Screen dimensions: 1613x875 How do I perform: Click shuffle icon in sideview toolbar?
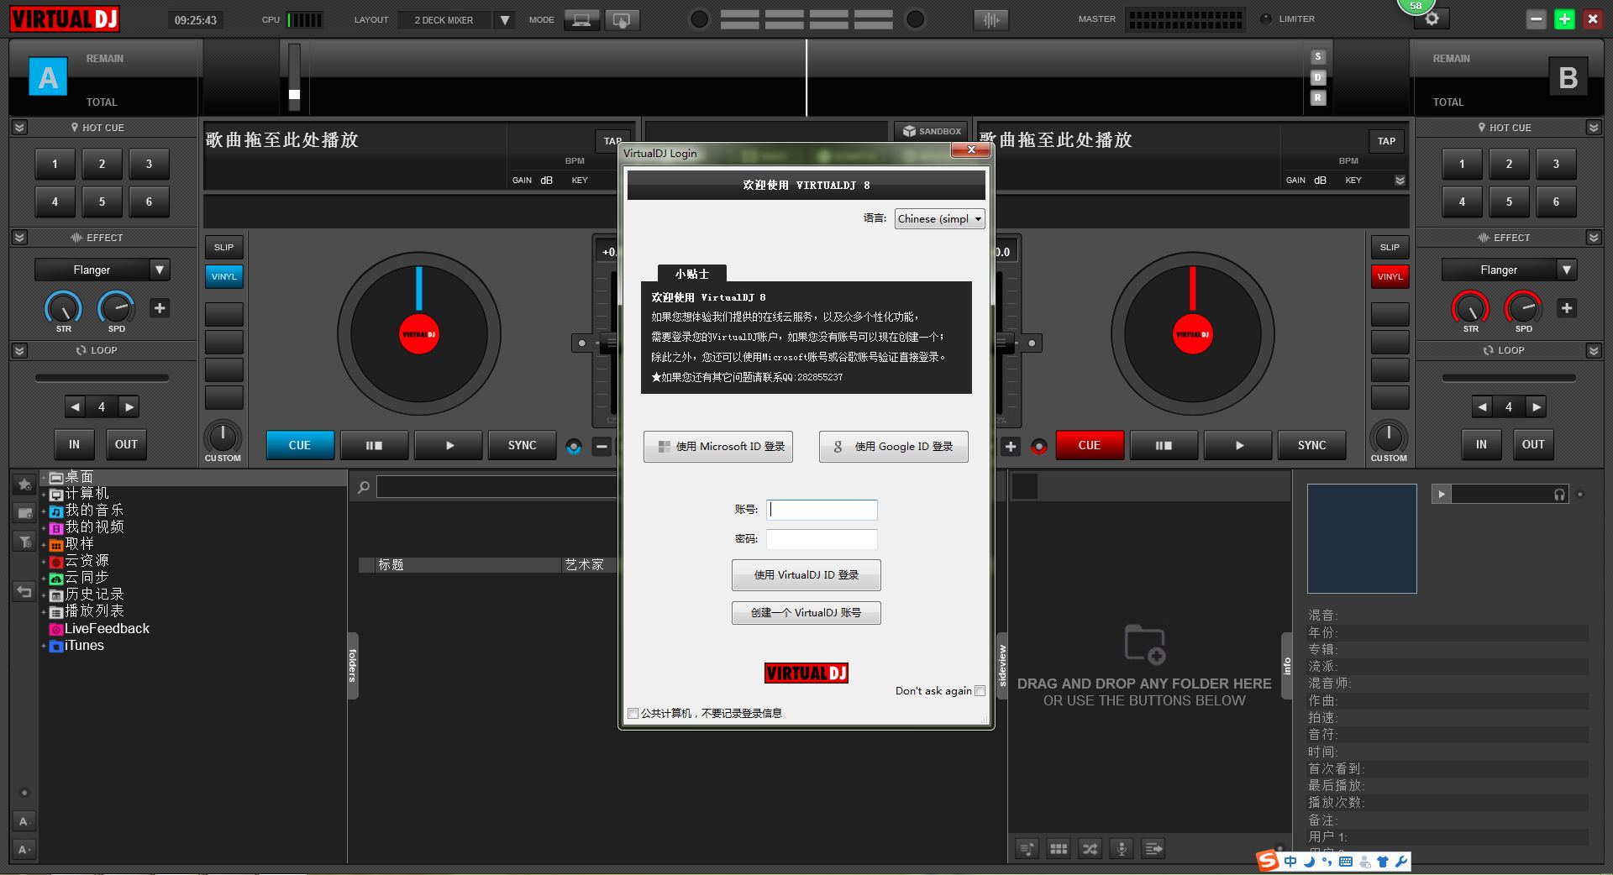(1090, 849)
